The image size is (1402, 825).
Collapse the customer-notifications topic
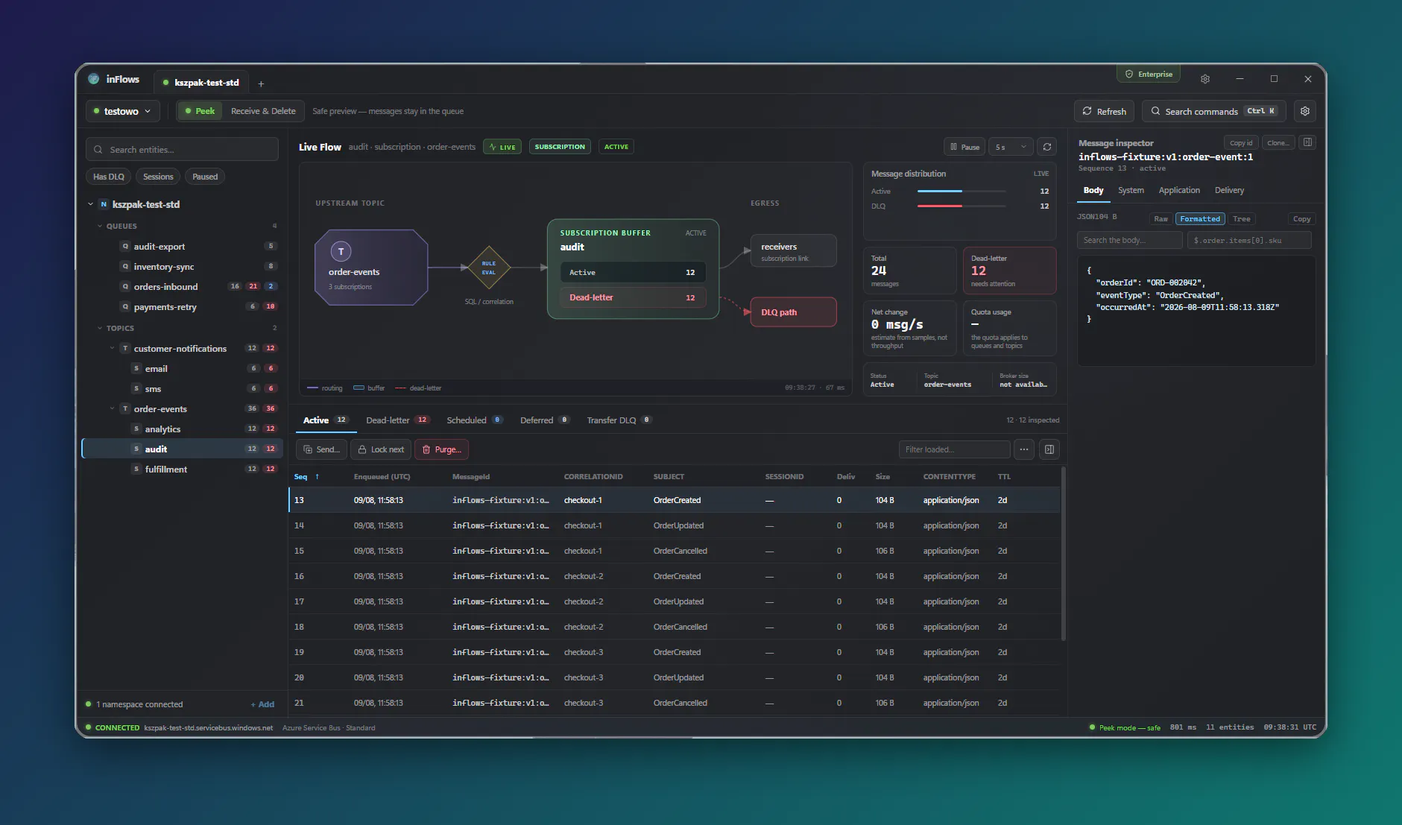[113, 348]
